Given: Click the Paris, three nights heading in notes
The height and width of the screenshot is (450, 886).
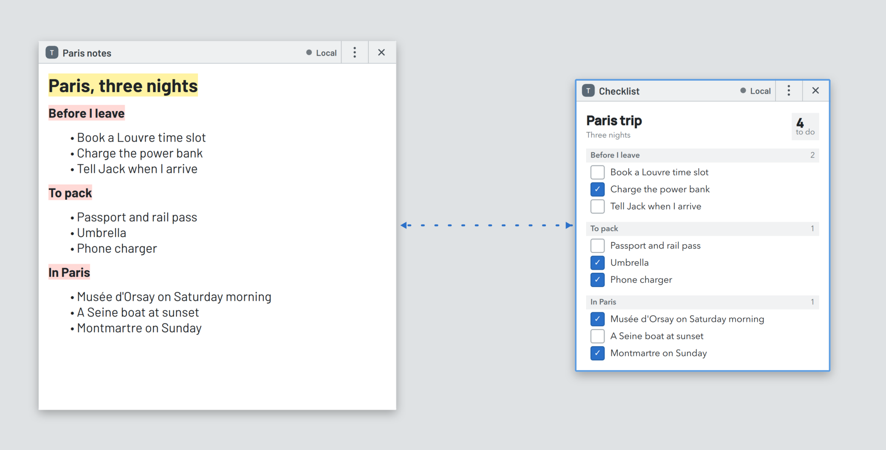Looking at the screenshot, I should click(x=123, y=85).
